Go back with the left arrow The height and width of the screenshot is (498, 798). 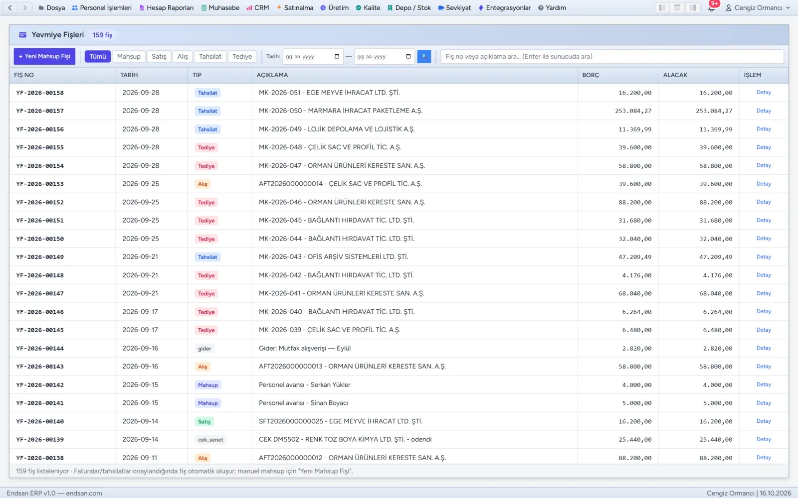pyautogui.click(x=10, y=7)
